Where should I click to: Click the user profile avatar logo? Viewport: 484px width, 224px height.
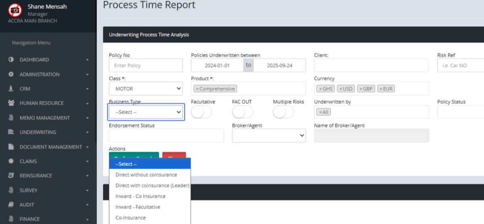15,10
